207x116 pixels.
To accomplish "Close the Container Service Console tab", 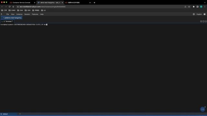I will click(35, 3).
